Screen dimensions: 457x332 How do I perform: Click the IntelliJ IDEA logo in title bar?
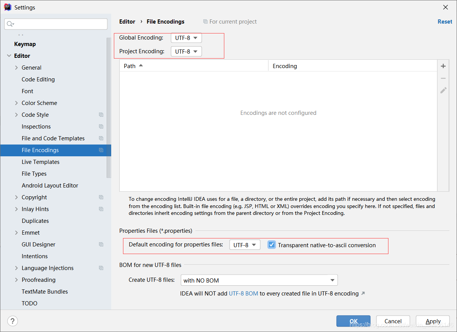coord(8,7)
